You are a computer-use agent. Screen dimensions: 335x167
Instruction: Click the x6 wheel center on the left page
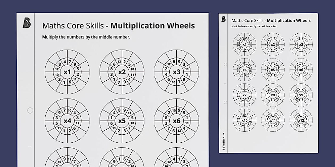click(176, 121)
